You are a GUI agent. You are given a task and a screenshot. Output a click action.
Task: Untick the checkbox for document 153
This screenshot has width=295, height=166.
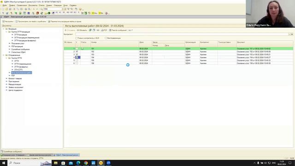(77, 54)
